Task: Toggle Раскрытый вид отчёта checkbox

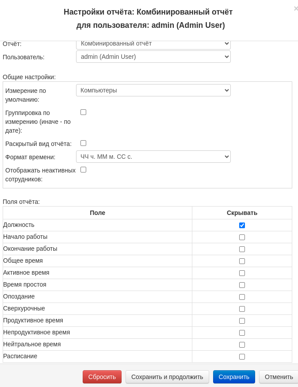Action: pyautogui.click(x=83, y=143)
